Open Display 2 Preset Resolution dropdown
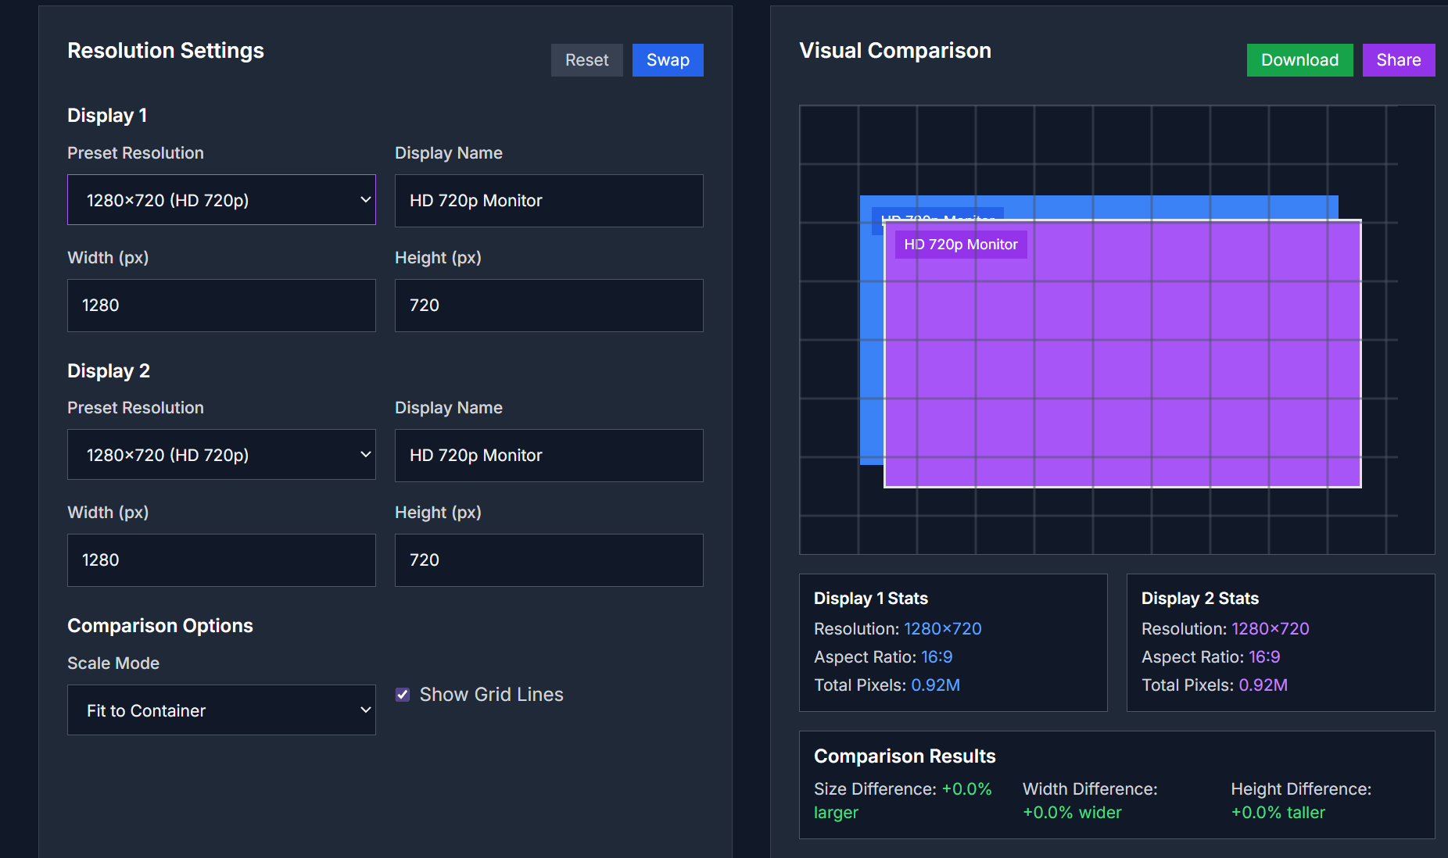 221,455
